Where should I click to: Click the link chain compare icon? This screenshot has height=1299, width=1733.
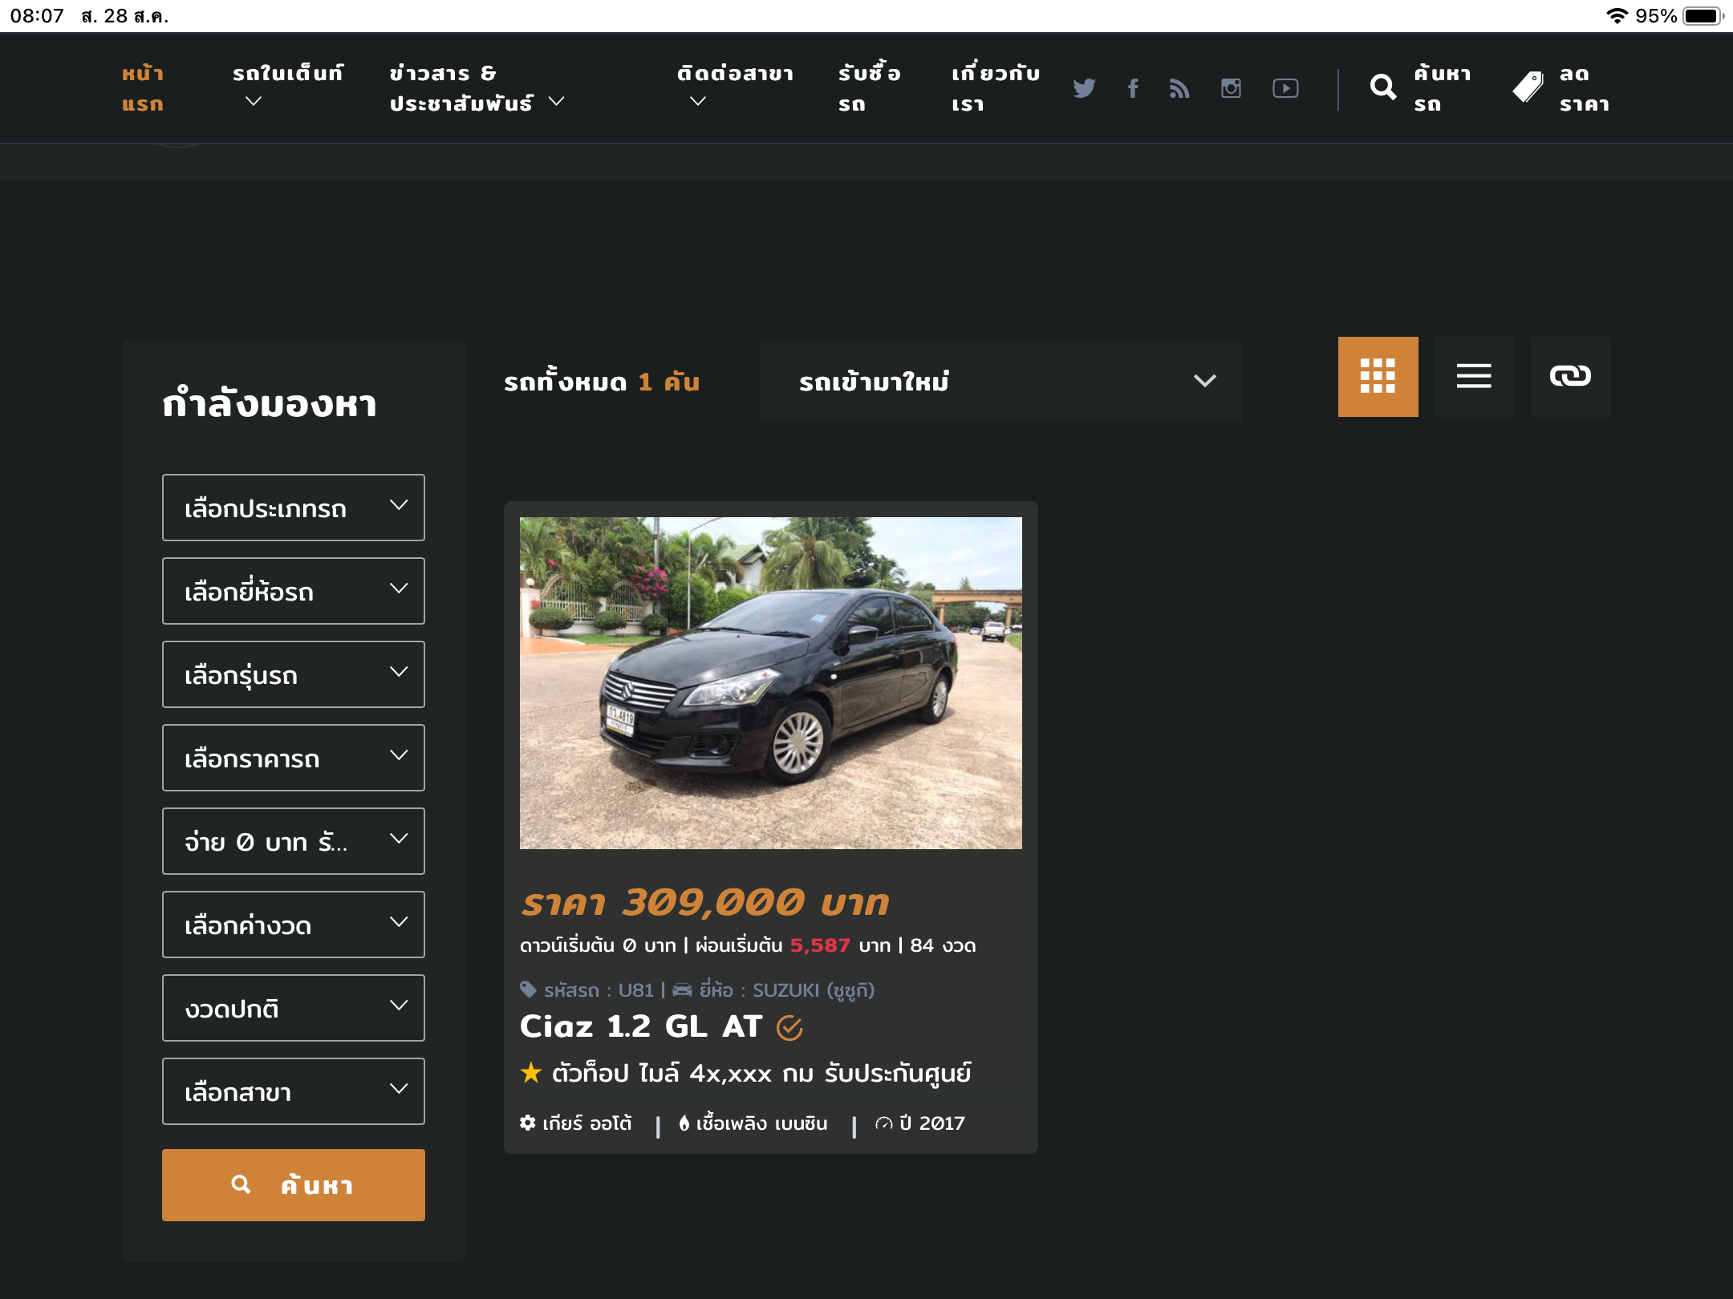(x=1570, y=376)
